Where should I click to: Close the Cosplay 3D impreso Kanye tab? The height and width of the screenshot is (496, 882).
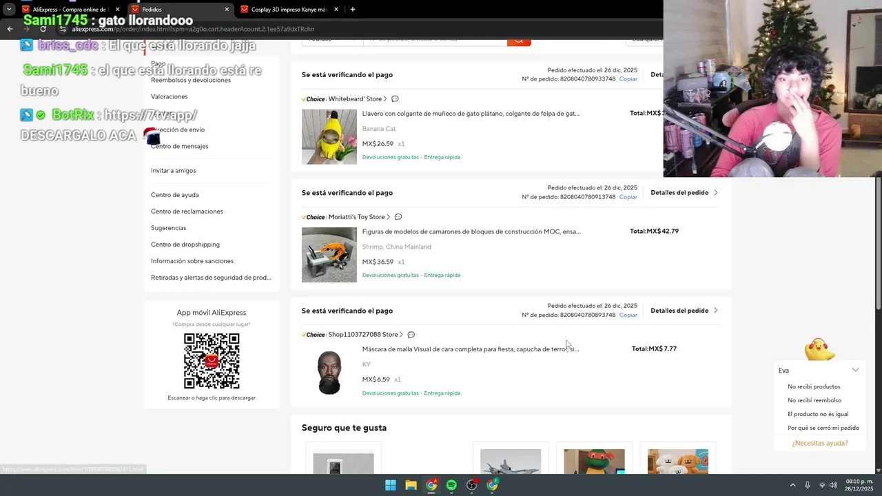[336, 10]
